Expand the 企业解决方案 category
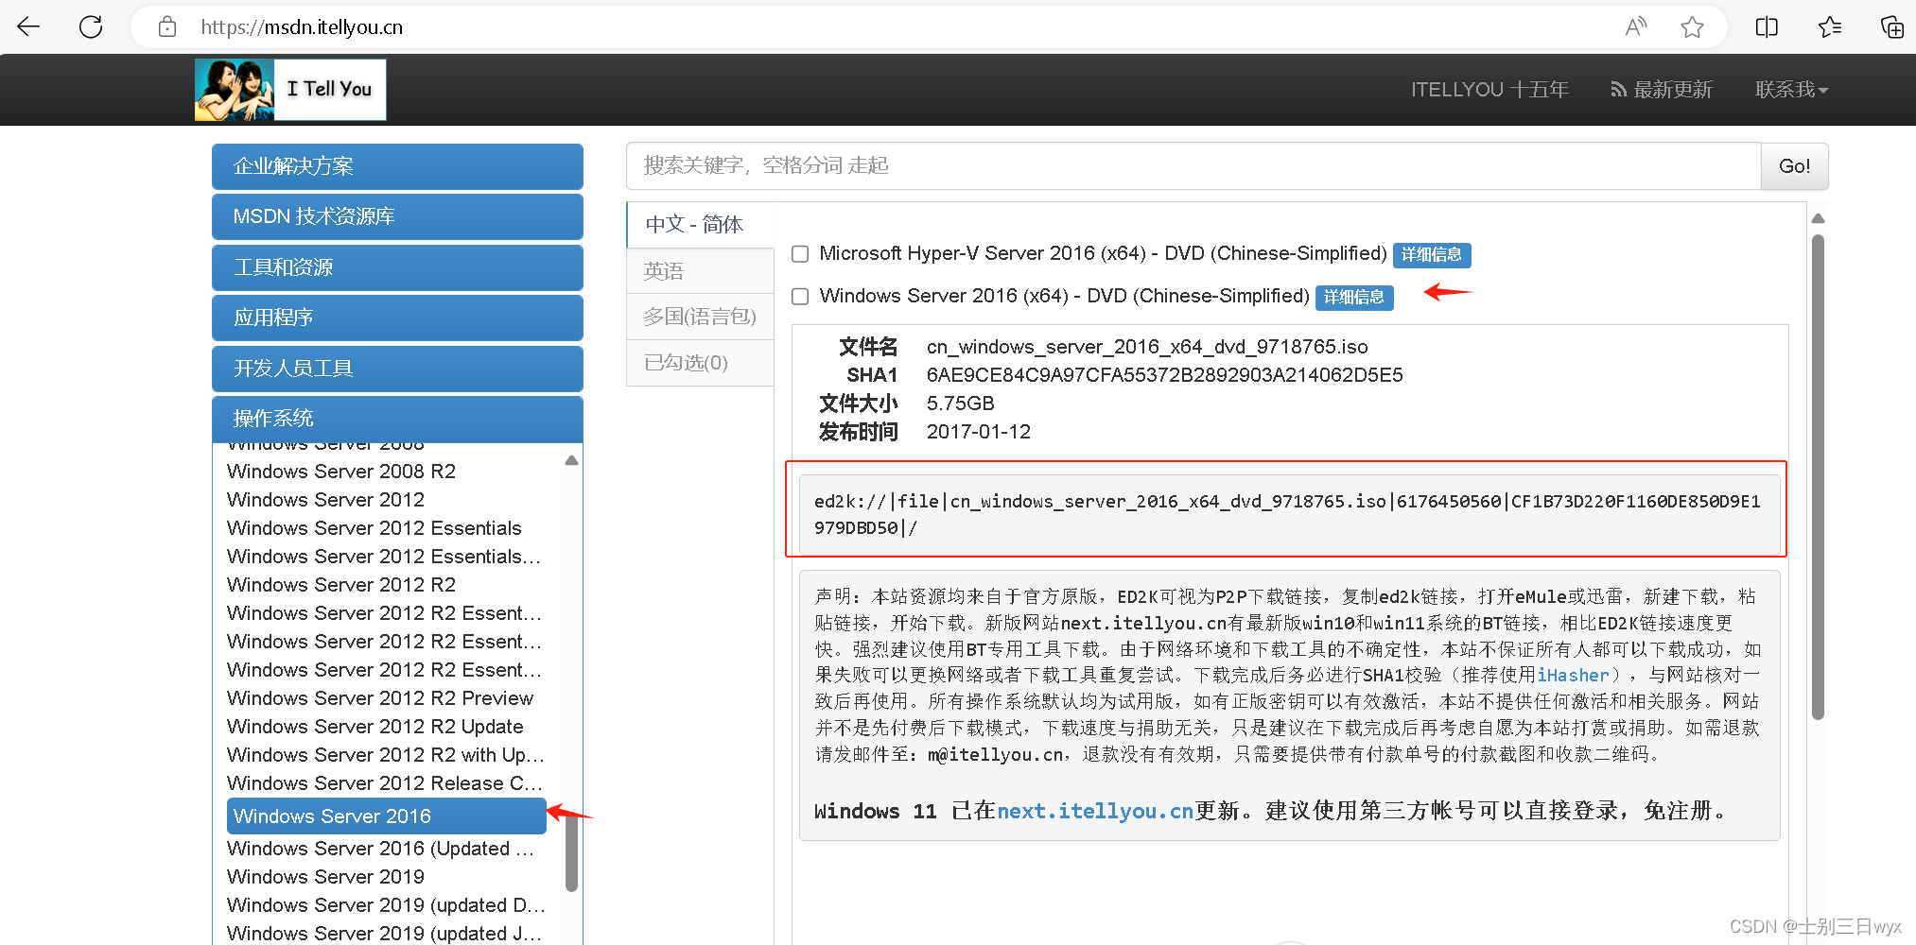Viewport: 1916px width, 945px height. 397,166
